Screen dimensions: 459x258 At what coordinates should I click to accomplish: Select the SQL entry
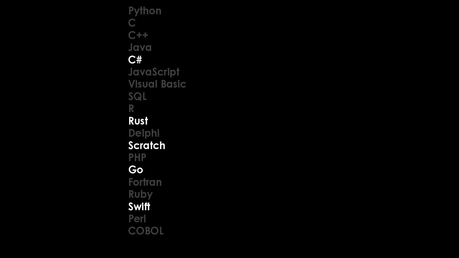[137, 97]
